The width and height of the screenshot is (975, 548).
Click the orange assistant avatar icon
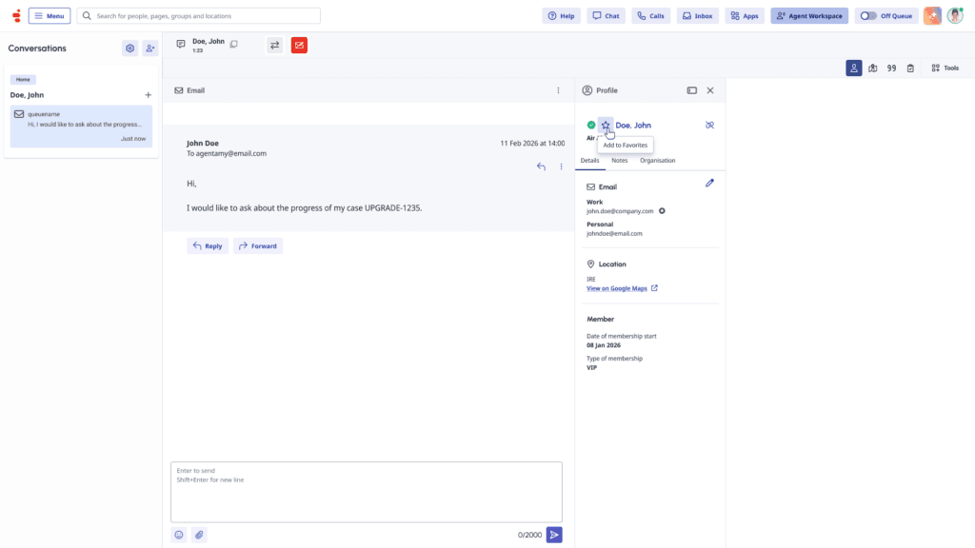tap(932, 15)
